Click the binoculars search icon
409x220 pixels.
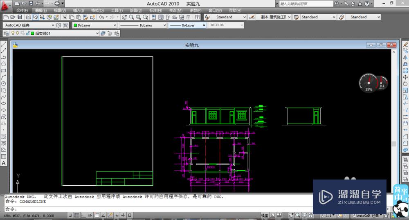click(x=337, y=4)
